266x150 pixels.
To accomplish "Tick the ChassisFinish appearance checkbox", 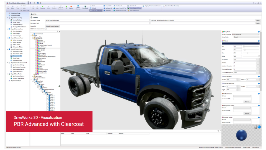I will click(36, 55).
